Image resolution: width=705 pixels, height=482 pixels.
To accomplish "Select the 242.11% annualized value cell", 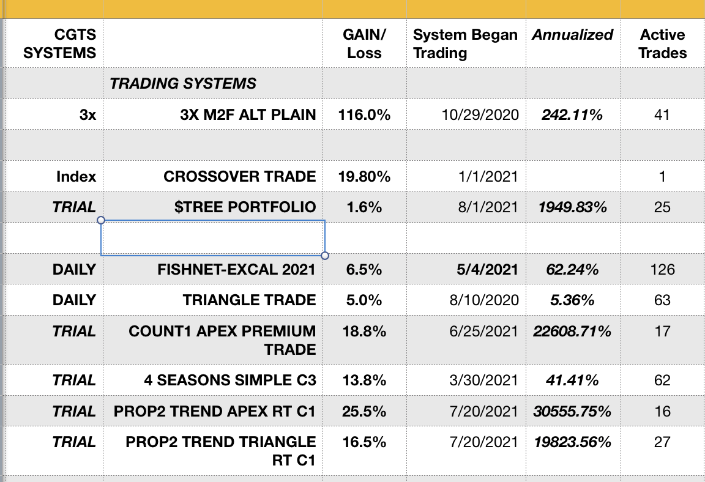I will coord(572,114).
